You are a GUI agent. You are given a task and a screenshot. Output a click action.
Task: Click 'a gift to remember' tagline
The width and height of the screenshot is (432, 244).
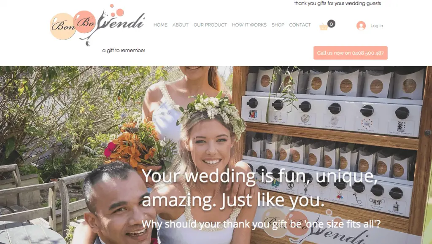tap(124, 51)
